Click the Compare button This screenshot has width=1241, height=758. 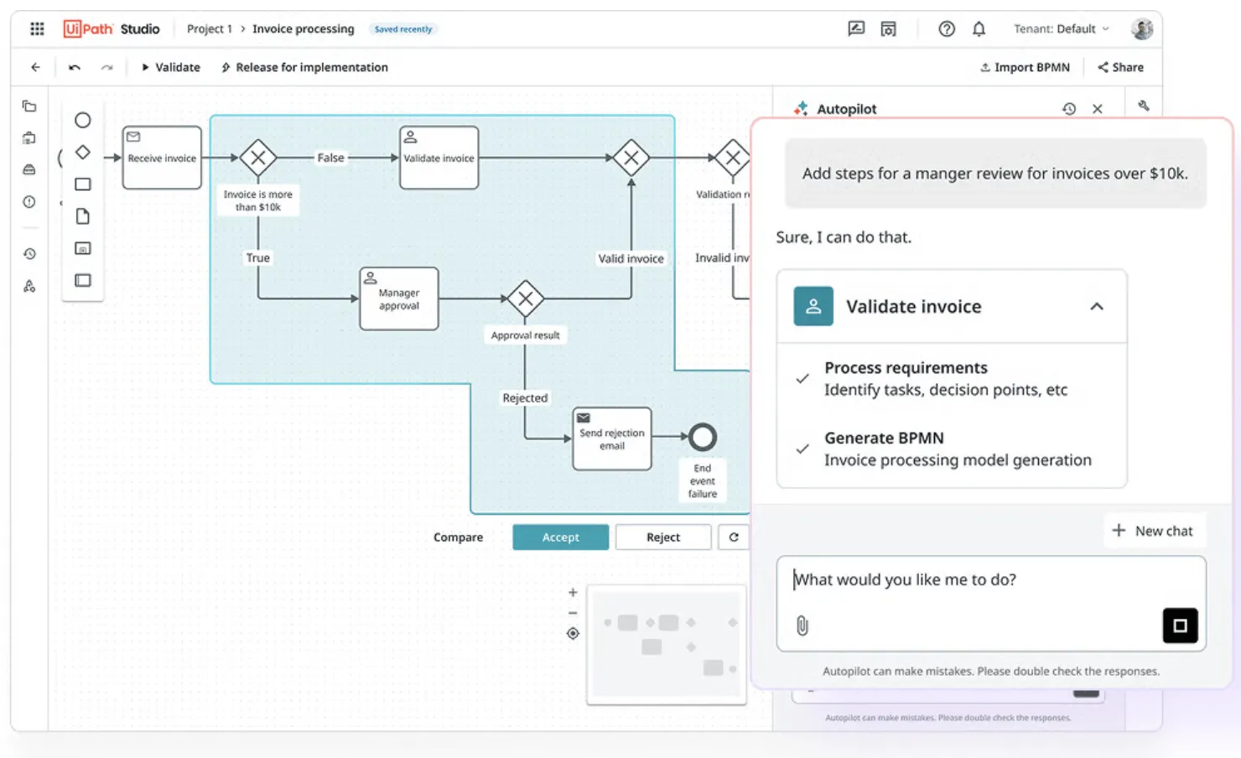point(458,537)
